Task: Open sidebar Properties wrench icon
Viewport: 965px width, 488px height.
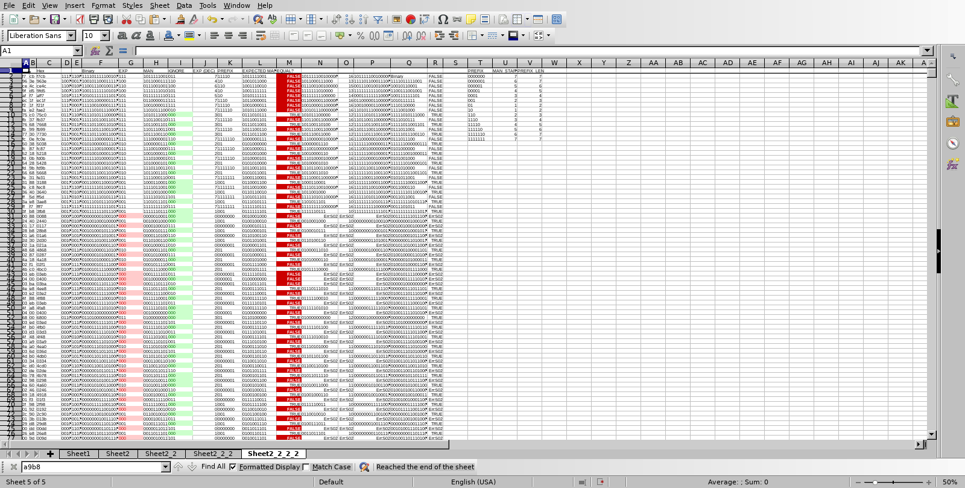Action: [x=953, y=79]
